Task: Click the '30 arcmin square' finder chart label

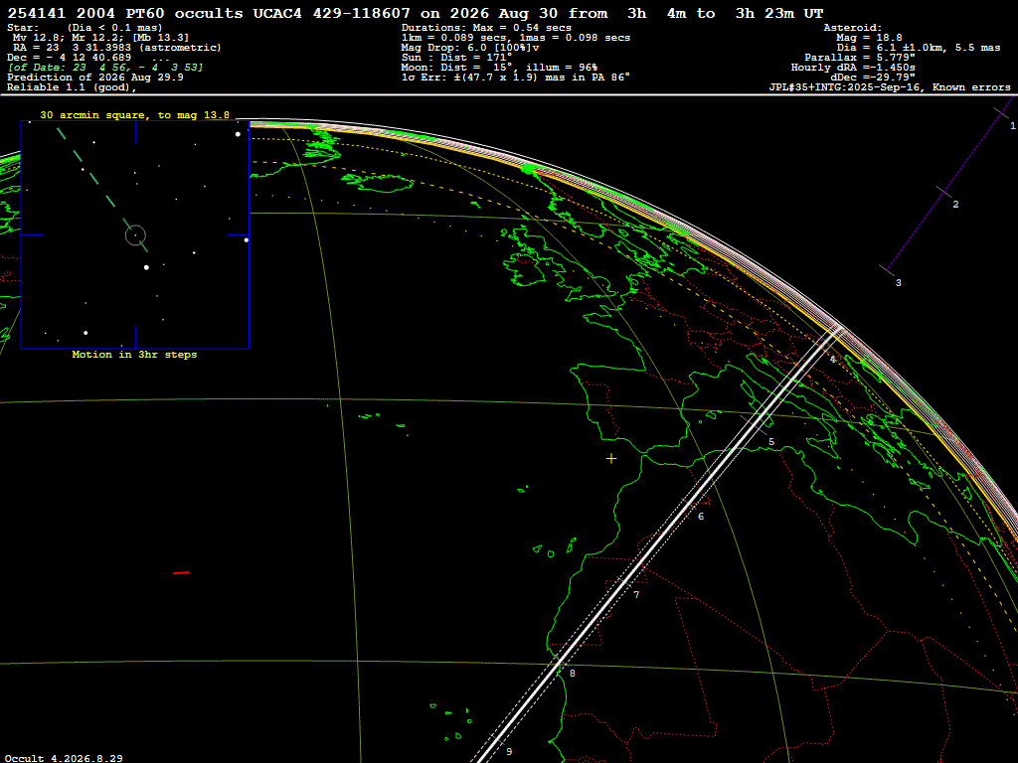Action: (x=134, y=115)
